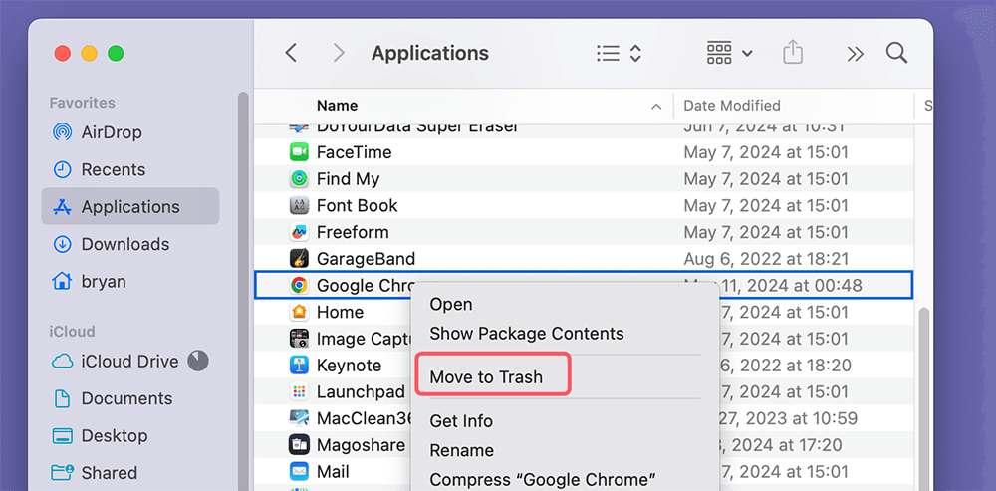
Task: Select the Magoshare app icon
Action: pos(299,444)
